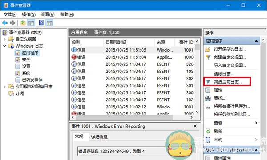
Task: Click 清除日志... action
Action: [223, 74]
